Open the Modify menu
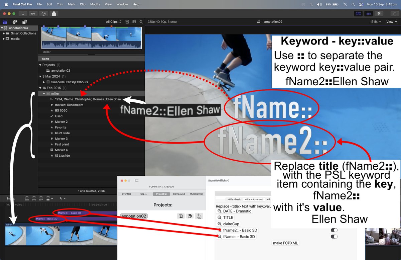401x260 pixels. point(95,4)
